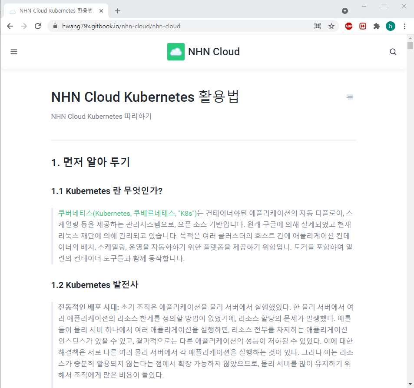Maximize the browser window
This screenshot has width=414, height=388.
(x=384, y=6)
